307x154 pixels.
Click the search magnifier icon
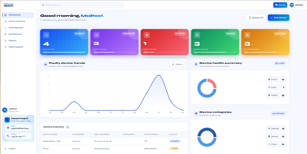click(43, 5)
